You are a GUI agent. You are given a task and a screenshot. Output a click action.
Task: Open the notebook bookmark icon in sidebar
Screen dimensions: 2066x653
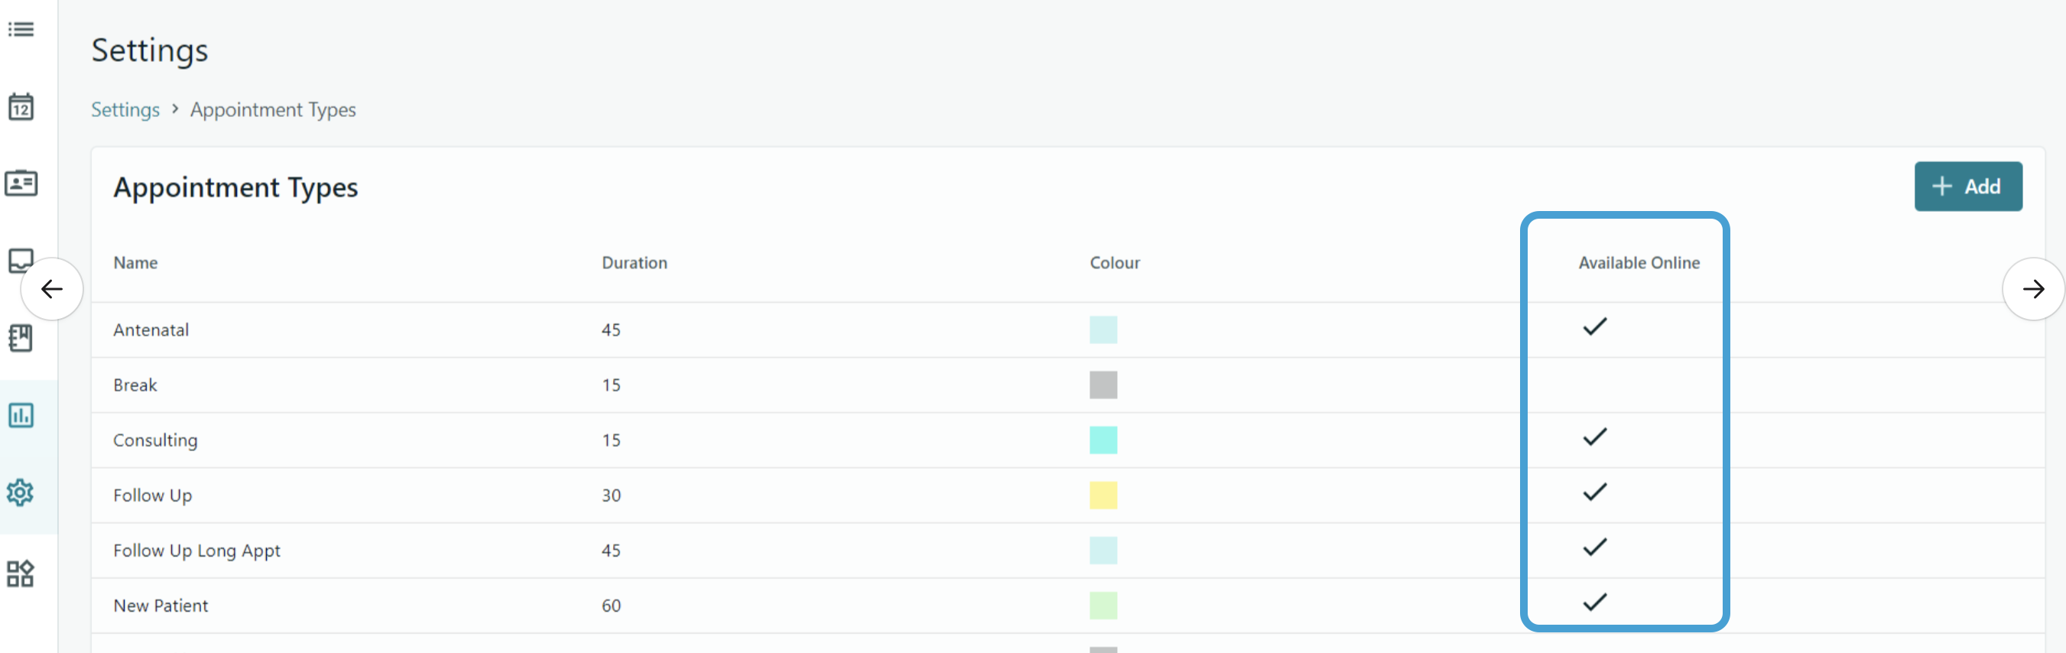(21, 338)
